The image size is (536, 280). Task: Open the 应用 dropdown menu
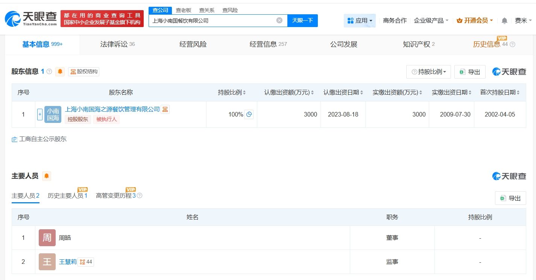[x=360, y=21]
